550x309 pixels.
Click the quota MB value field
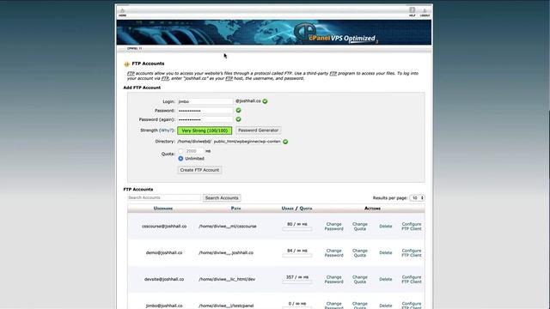point(194,151)
